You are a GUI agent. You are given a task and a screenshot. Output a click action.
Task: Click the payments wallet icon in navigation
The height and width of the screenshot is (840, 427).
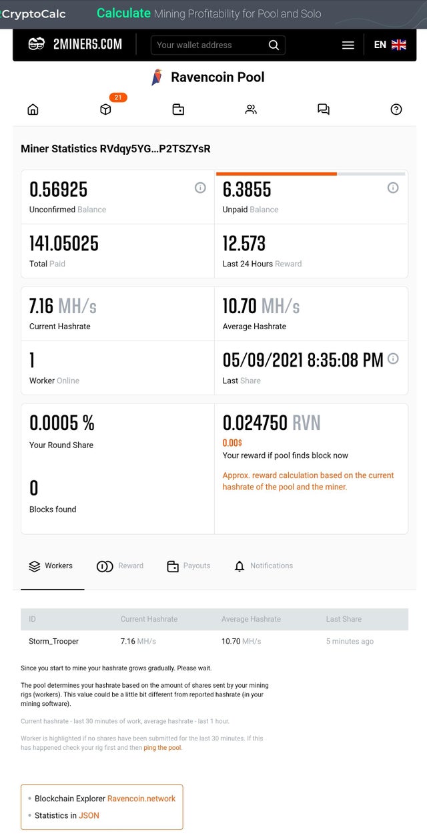tap(178, 110)
